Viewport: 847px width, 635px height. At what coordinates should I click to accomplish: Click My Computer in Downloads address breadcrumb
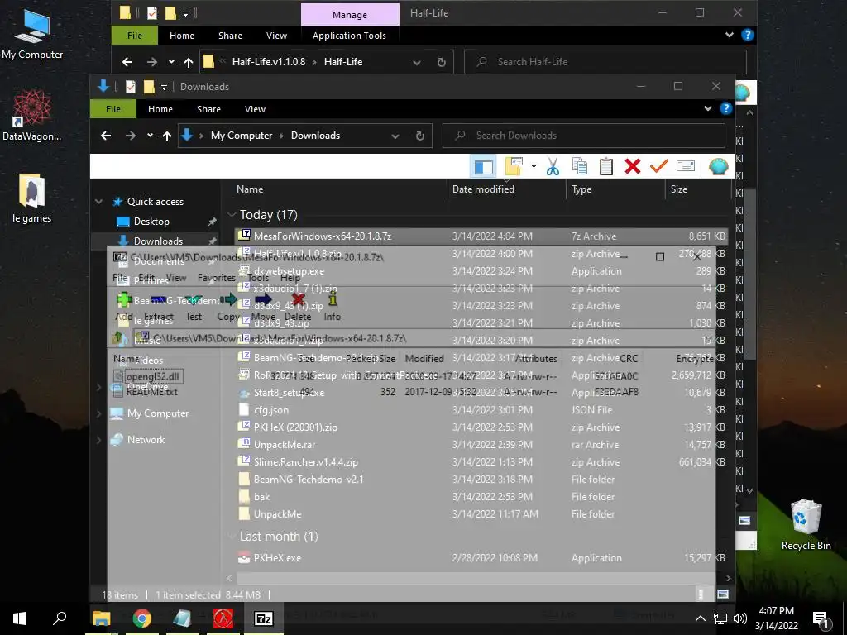point(242,136)
